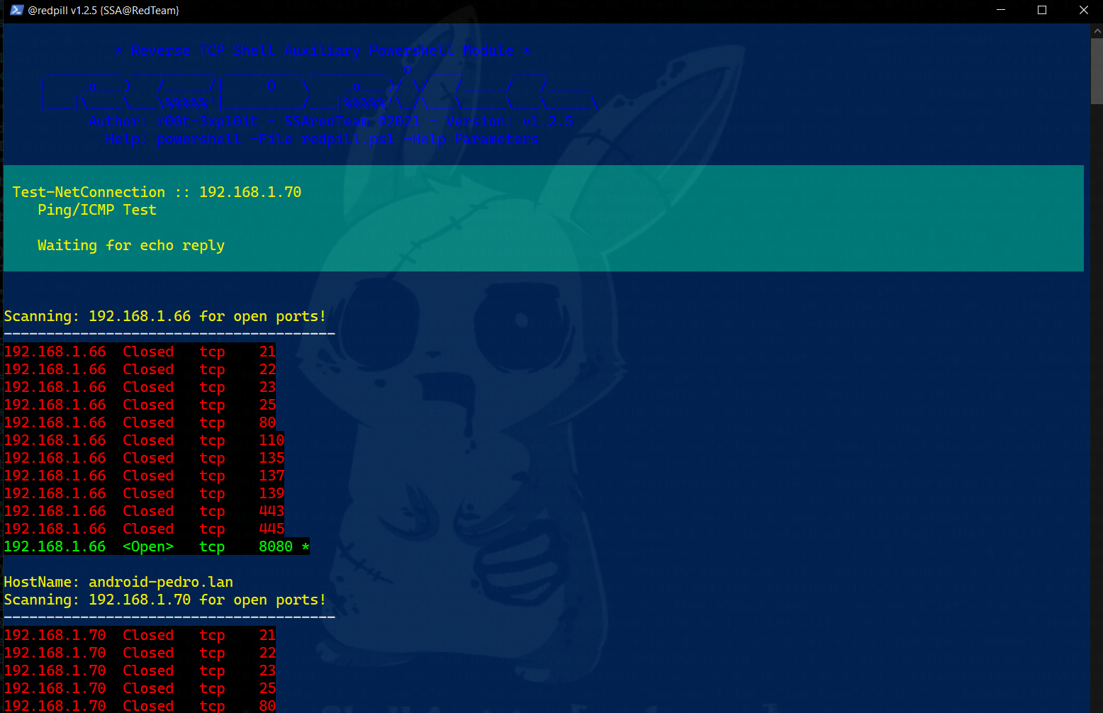The width and height of the screenshot is (1103, 713).
Task: Click the 192.168.1.70 port 23 row
Action: coord(140,670)
